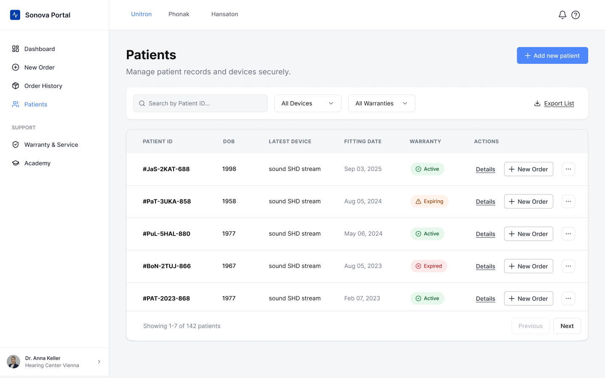Screen dimensions: 605x378
Task: View Details for #PuL-5HAL-880
Action: coord(486,234)
